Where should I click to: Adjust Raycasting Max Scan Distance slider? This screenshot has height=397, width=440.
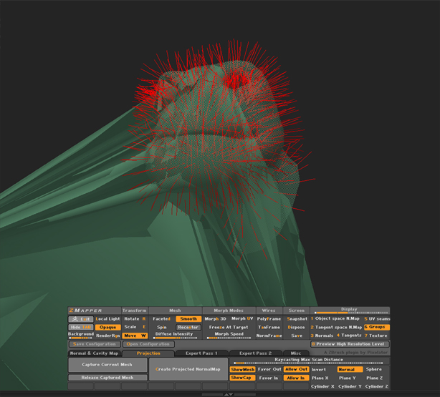(310, 361)
